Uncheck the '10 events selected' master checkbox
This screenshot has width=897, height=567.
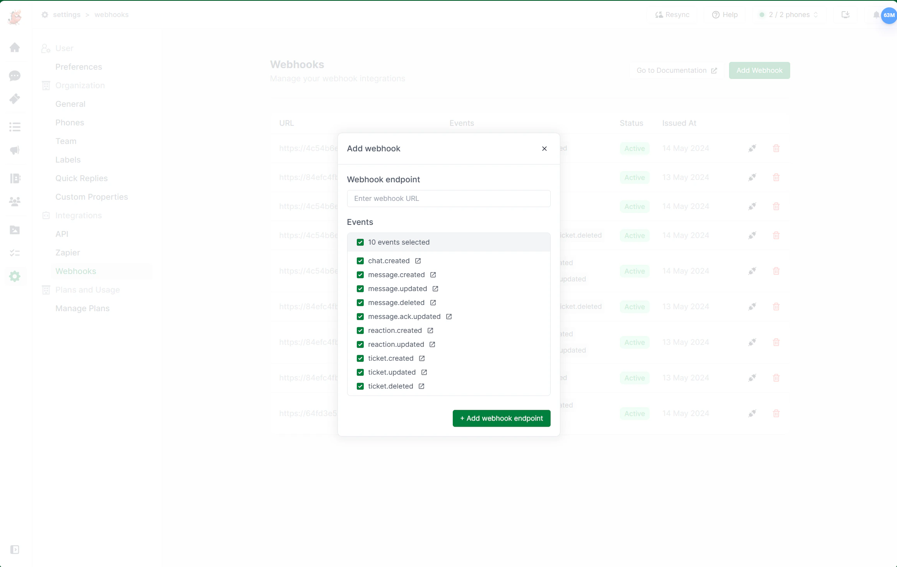(x=360, y=242)
